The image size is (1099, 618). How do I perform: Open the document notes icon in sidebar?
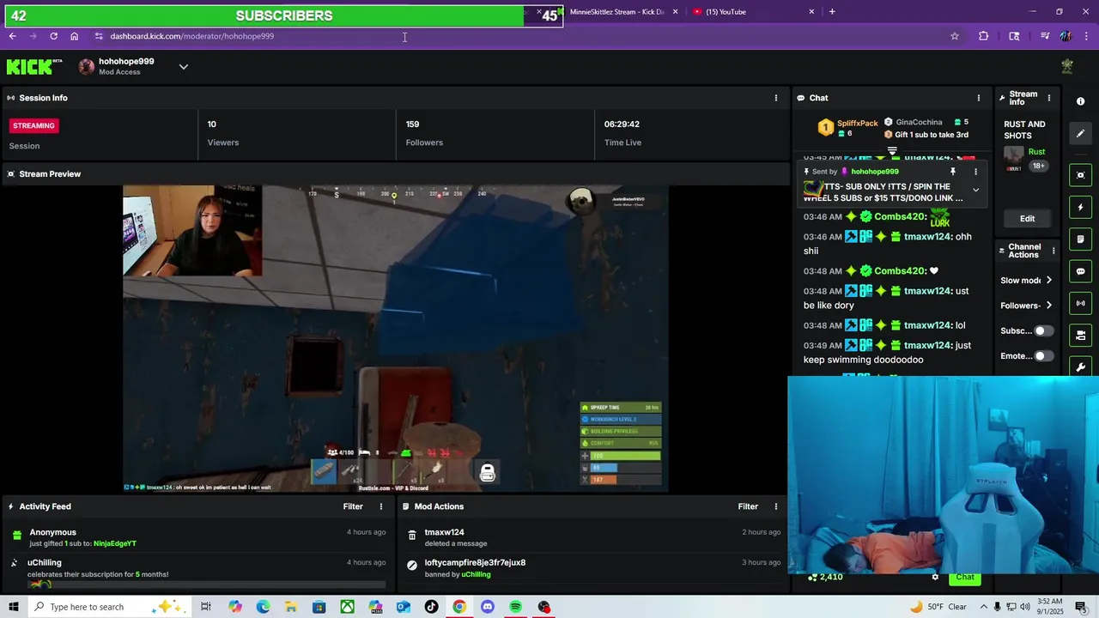coord(1080,239)
